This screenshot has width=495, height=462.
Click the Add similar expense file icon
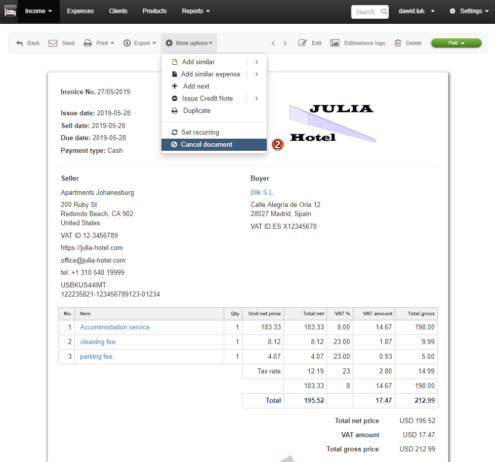click(174, 74)
